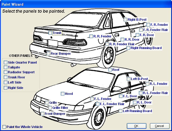The width and height of the screenshot is (172, 131).
Task: Check the Right Side checkbox
Action: 5,88
